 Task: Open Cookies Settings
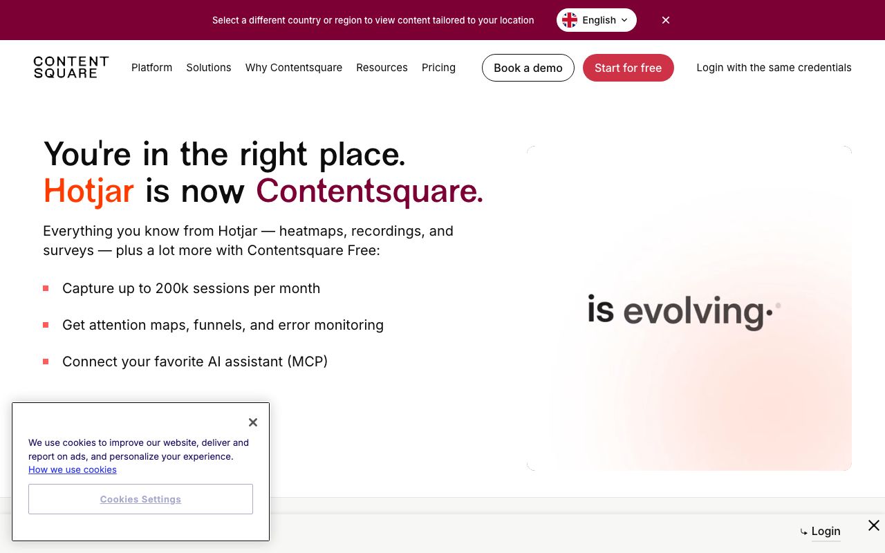tap(140, 499)
